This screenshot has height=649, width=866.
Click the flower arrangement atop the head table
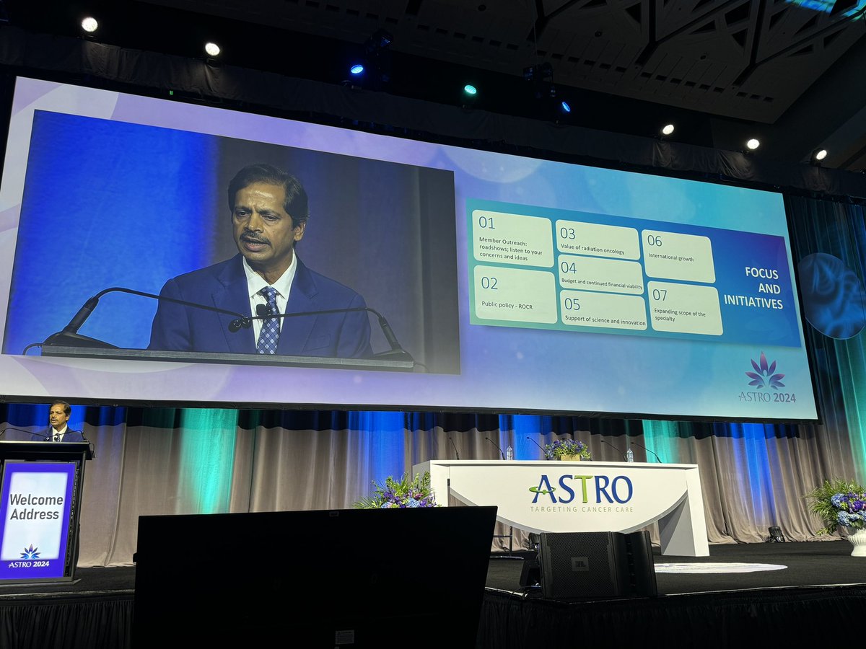pos(567,449)
